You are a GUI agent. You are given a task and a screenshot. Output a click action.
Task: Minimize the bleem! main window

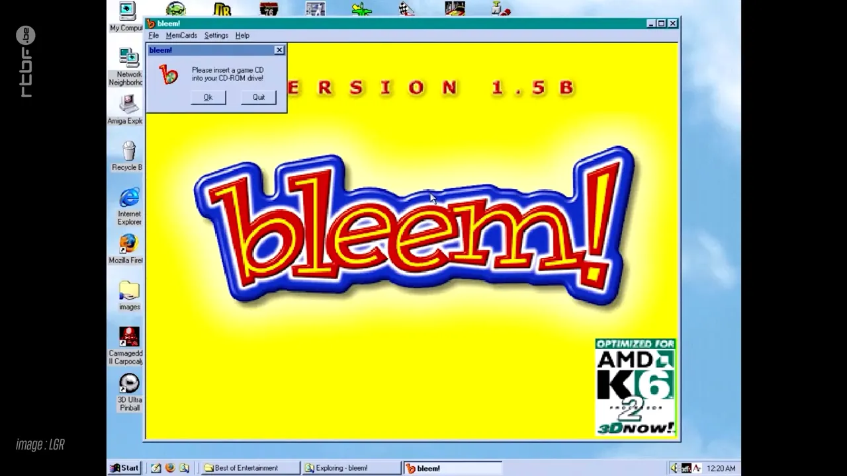tap(651, 24)
